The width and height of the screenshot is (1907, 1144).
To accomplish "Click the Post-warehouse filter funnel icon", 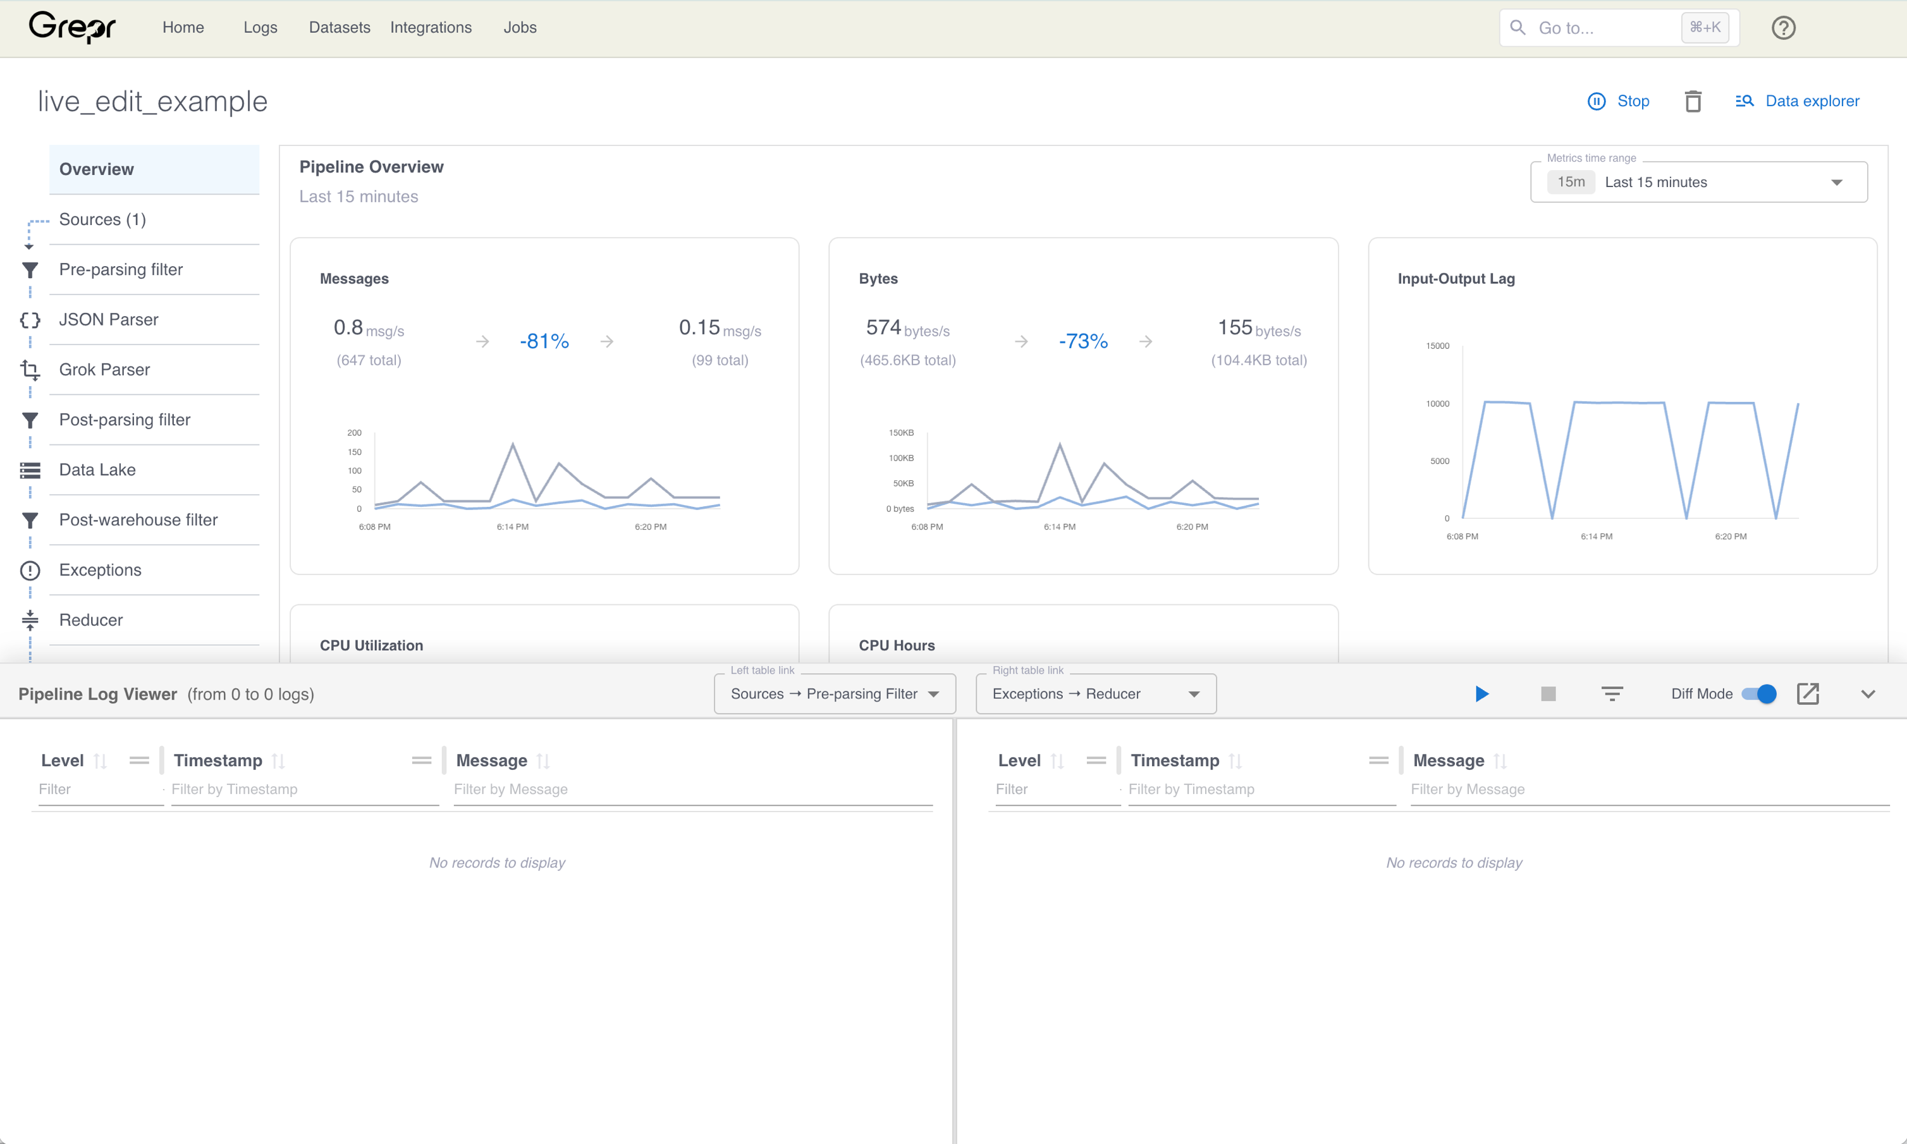I will click(30, 520).
